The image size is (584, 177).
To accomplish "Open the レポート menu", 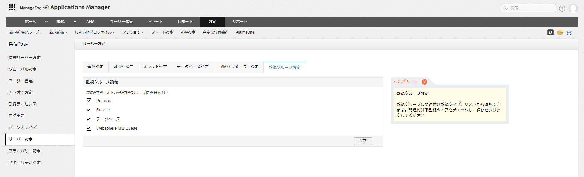I will (185, 22).
